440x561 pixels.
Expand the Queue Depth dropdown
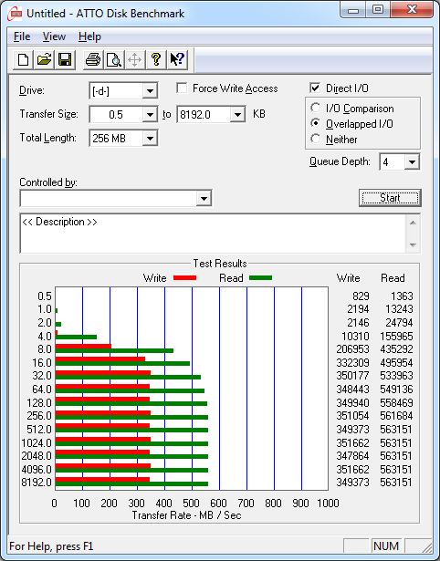(x=412, y=162)
